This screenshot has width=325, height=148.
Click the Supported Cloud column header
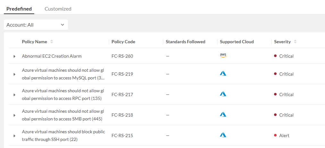click(x=237, y=42)
